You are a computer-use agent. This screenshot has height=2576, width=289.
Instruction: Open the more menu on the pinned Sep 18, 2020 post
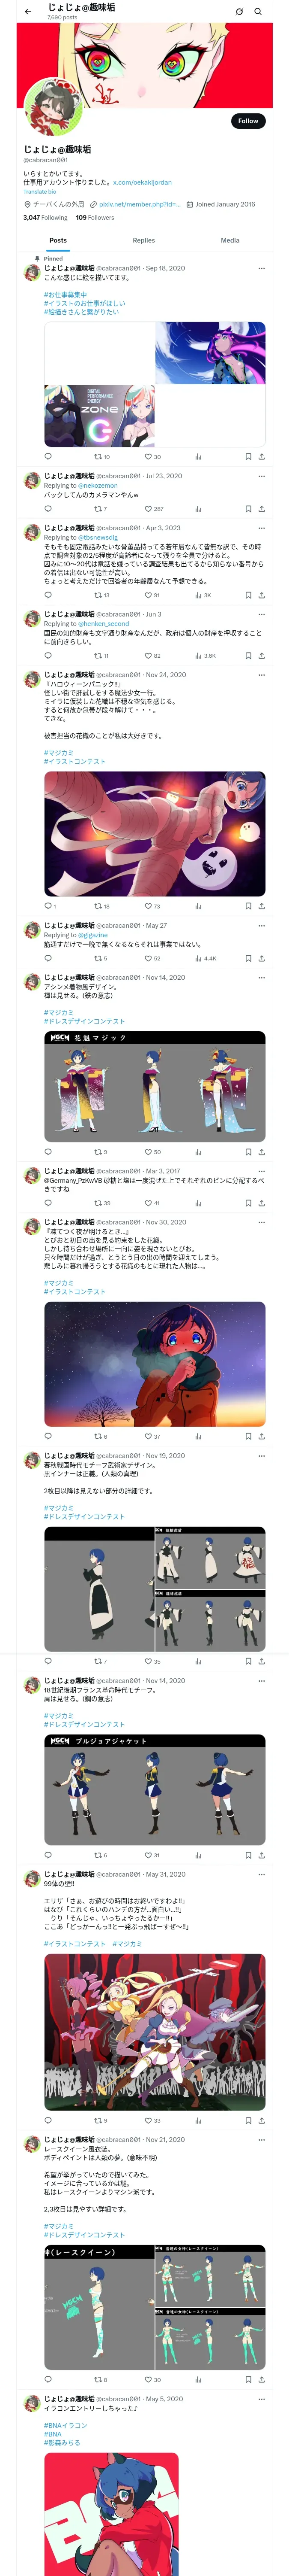[x=262, y=268]
